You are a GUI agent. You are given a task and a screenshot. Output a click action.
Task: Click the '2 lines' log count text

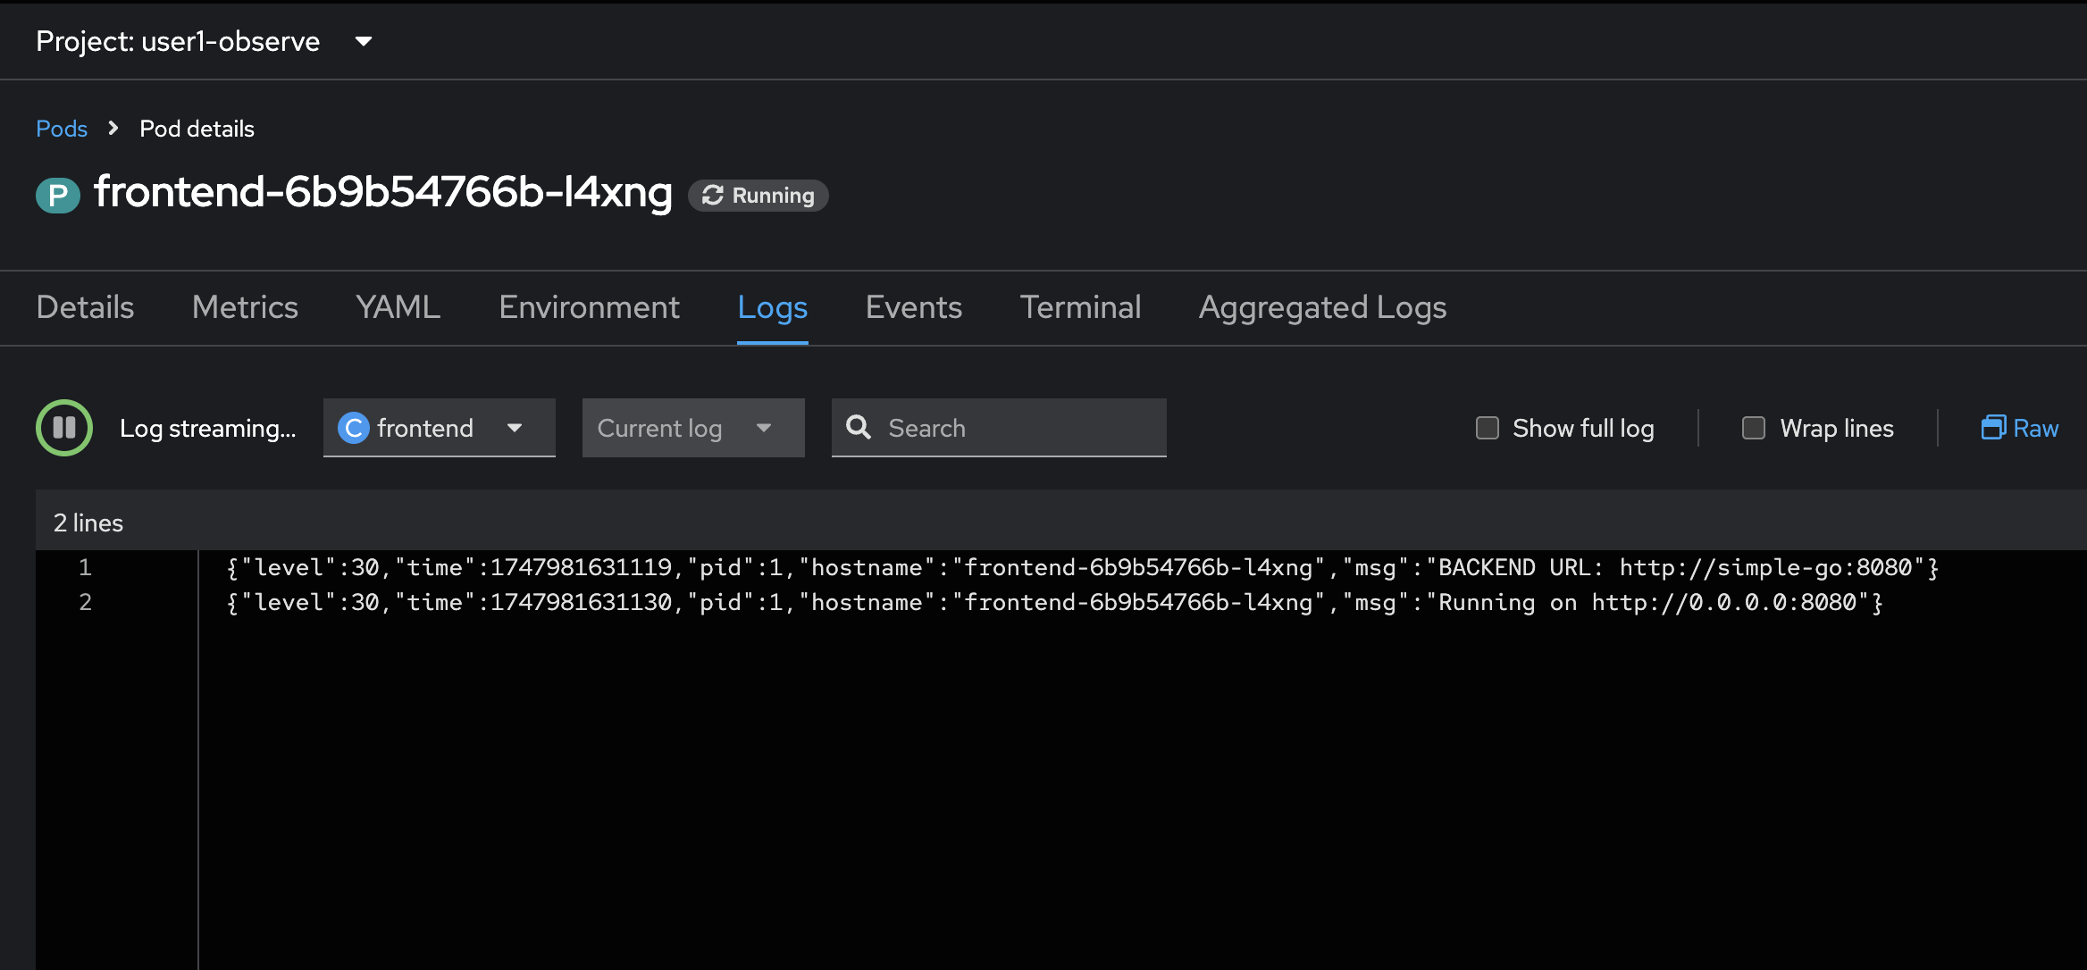[88, 523]
